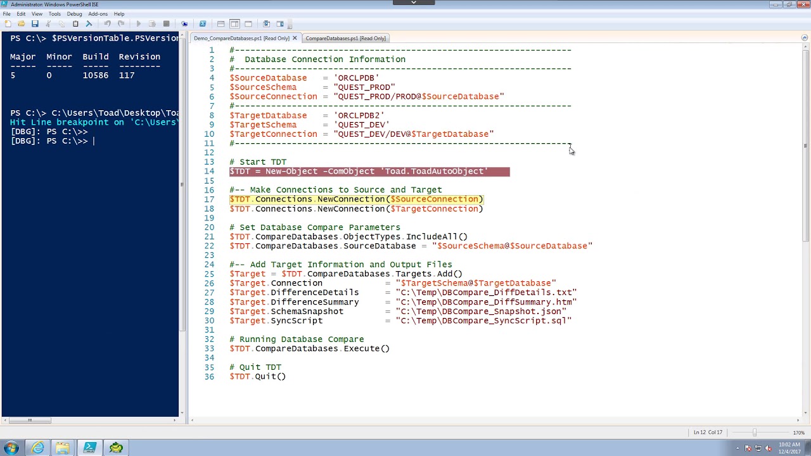Collapse the script pane with the top-right chevron

tap(803, 37)
